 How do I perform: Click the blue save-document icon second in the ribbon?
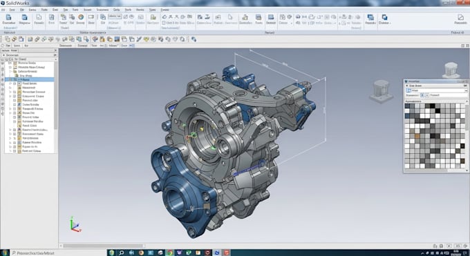pos(25,17)
